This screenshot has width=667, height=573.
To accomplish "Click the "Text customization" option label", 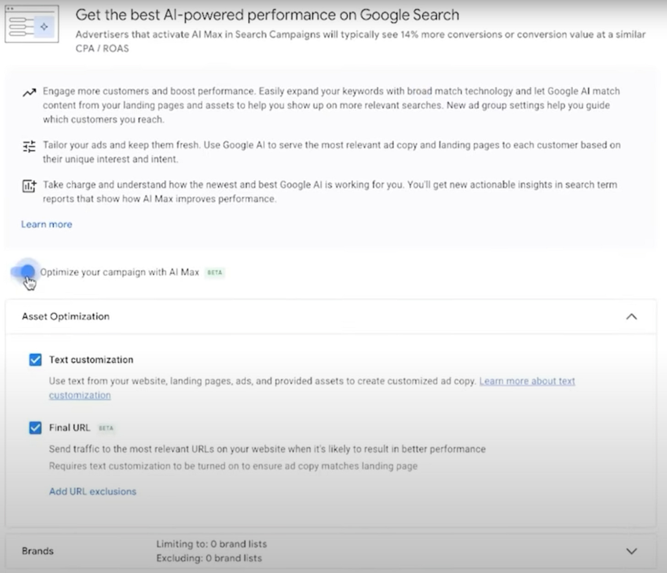I will point(91,360).
